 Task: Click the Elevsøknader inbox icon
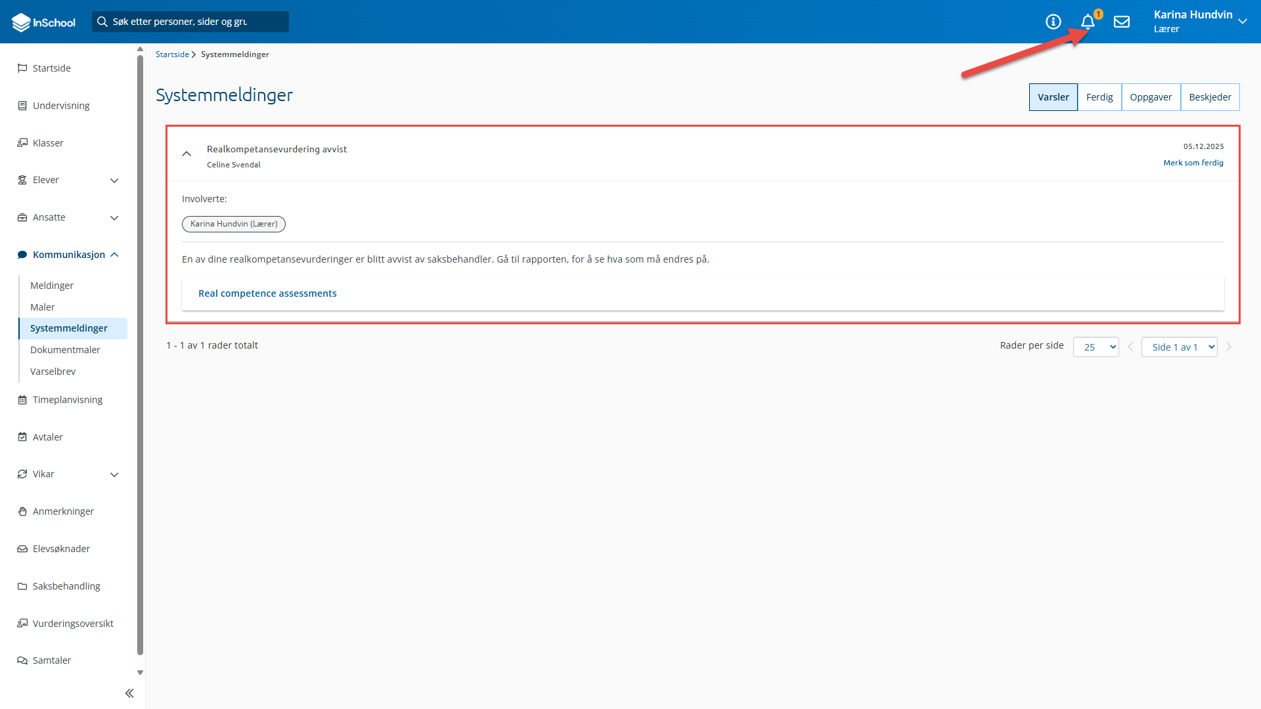click(x=22, y=549)
